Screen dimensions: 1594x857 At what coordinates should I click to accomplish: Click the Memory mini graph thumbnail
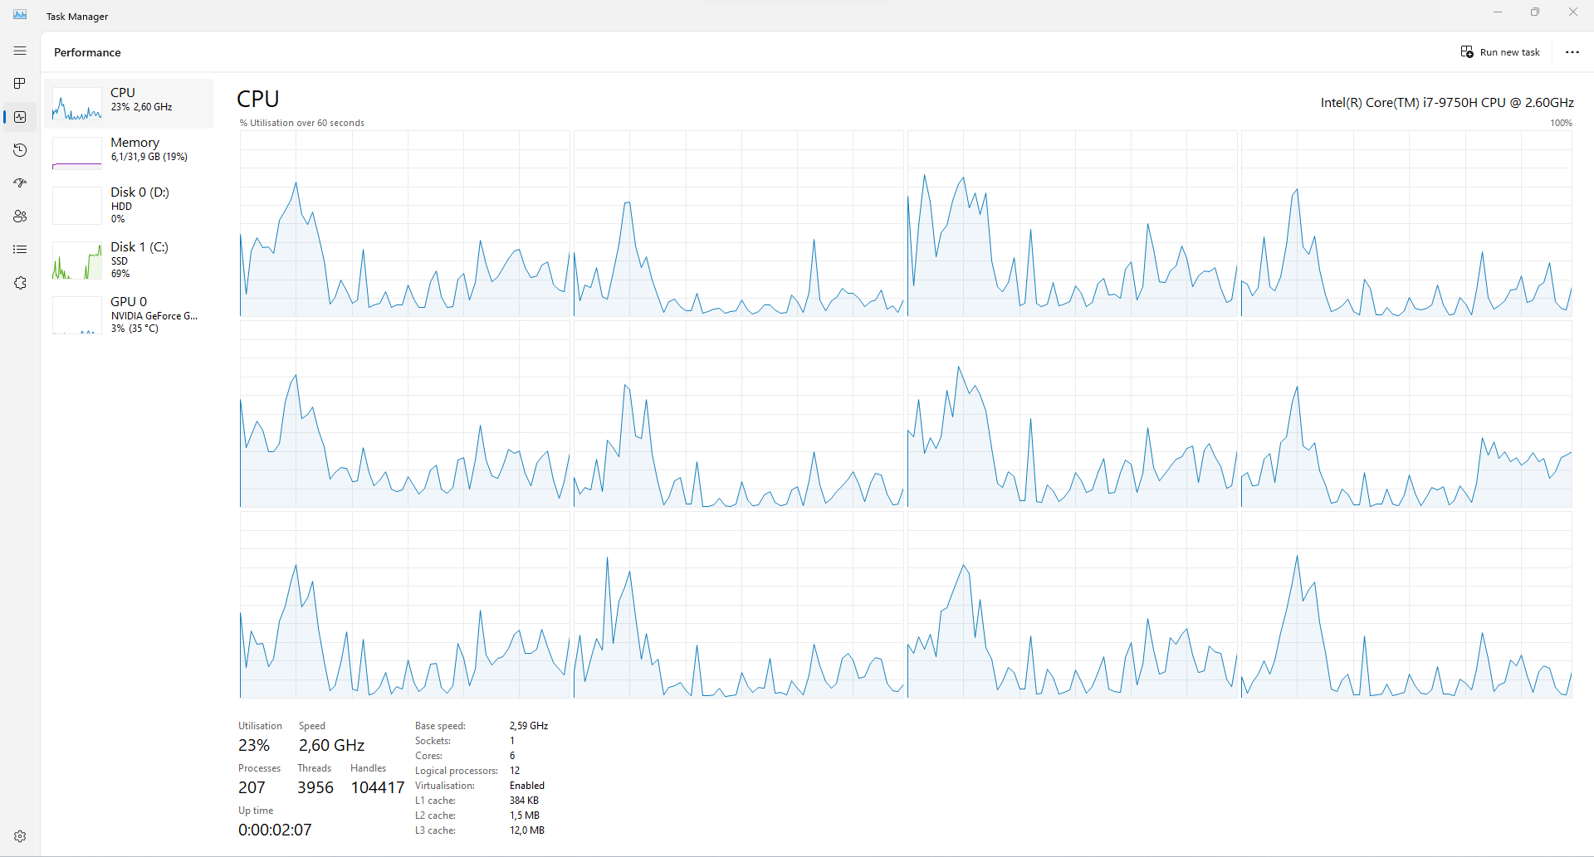[77, 153]
